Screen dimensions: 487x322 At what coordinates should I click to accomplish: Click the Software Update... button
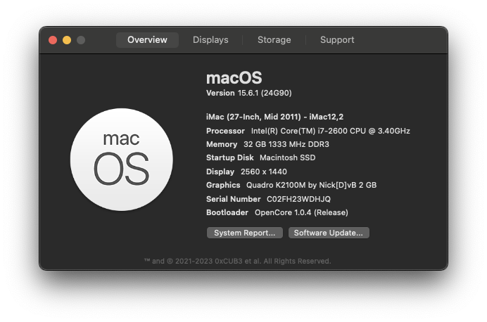click(x=329, y=233)
